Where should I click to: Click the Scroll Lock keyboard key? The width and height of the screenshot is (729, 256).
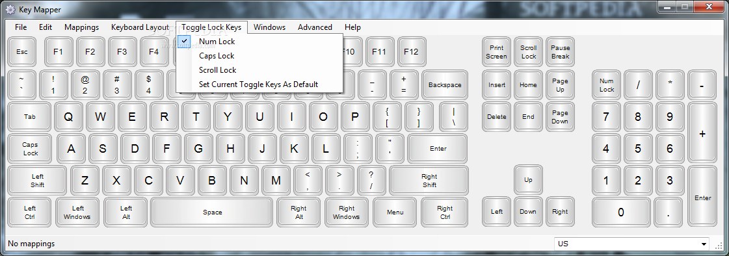pos(528,51)
